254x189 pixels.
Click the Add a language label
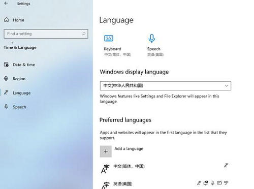129,149
